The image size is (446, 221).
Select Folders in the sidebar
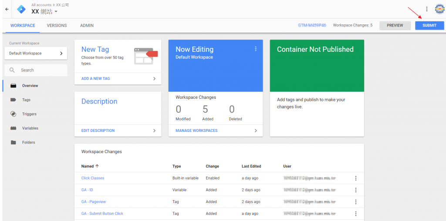(x=28, y=142)
